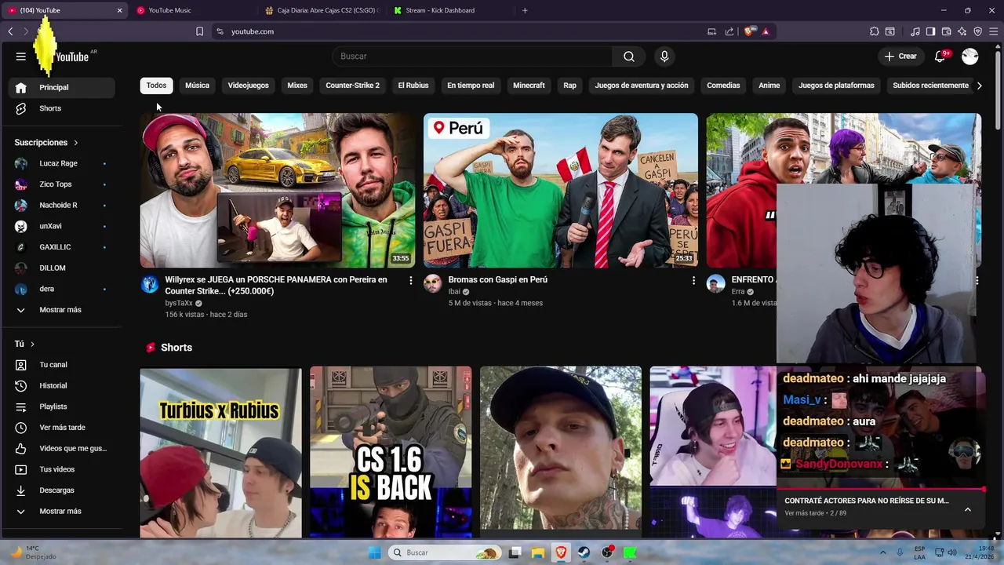The width and height of the screenshot is (1004, 565).
Task: Click the Crear button
Action: coord(900,56)
